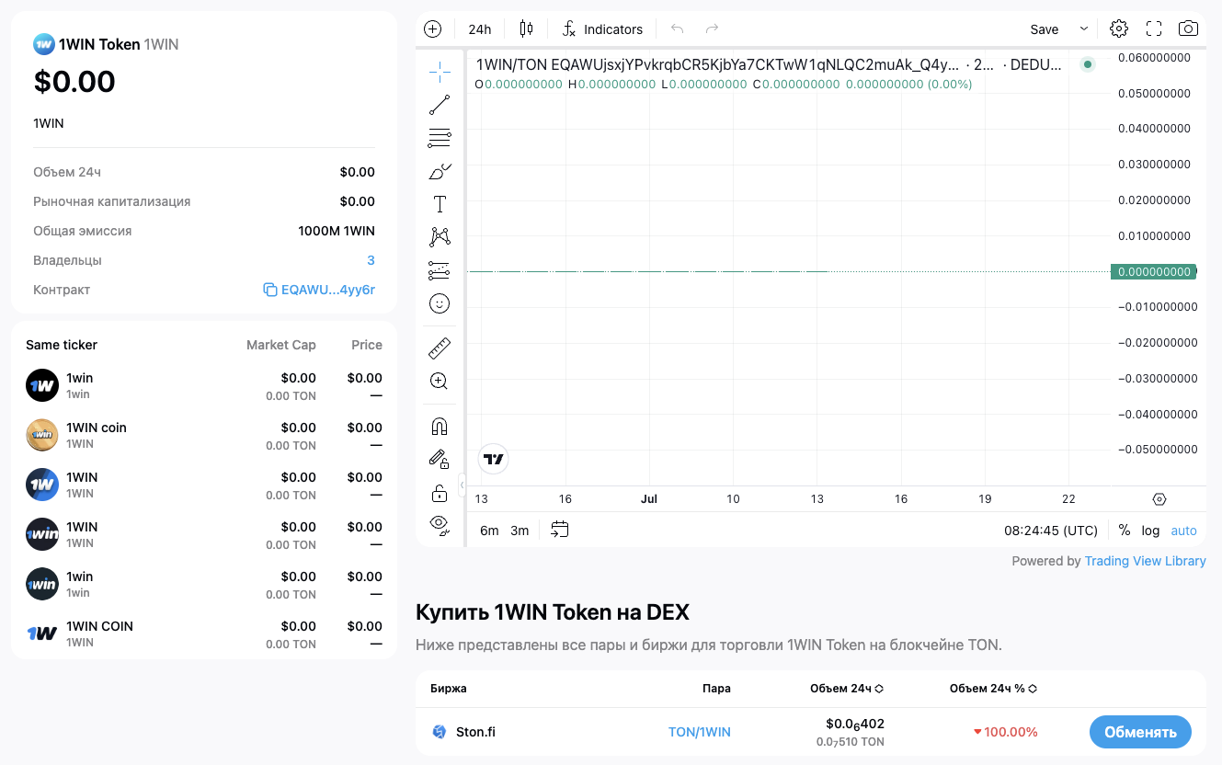Toggle hide all drawings eye icon

(x=440, y=525)
